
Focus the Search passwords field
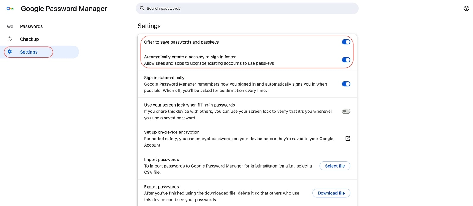(x=247, y=8)
